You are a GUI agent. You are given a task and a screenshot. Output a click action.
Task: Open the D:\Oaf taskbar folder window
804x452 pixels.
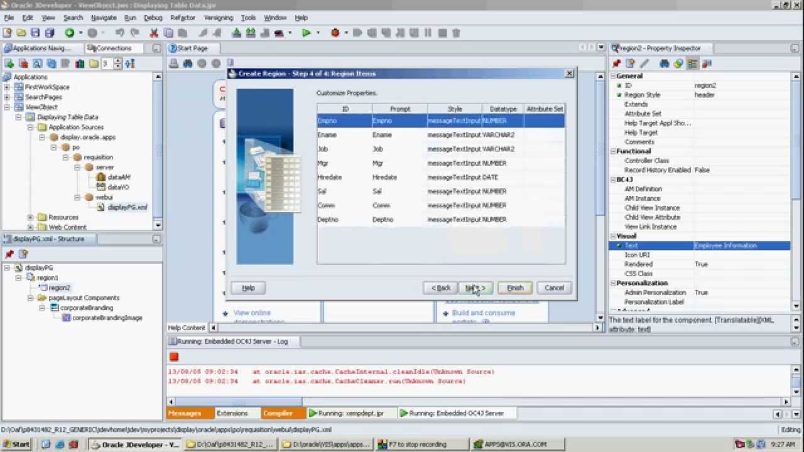(x=230, y=444)
